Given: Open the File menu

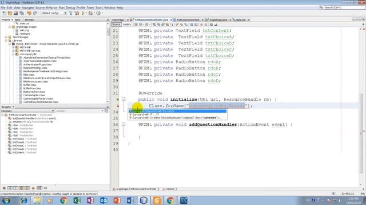Looking at the screenshot, I should (3, 7).
